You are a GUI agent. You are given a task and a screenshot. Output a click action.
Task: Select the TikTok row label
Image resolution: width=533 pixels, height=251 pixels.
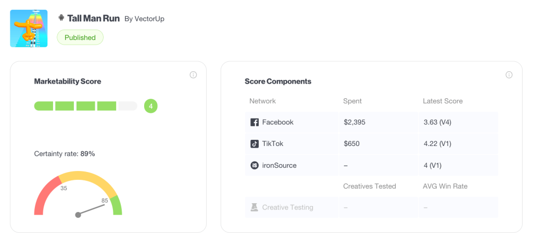click(x=273, y=143)
